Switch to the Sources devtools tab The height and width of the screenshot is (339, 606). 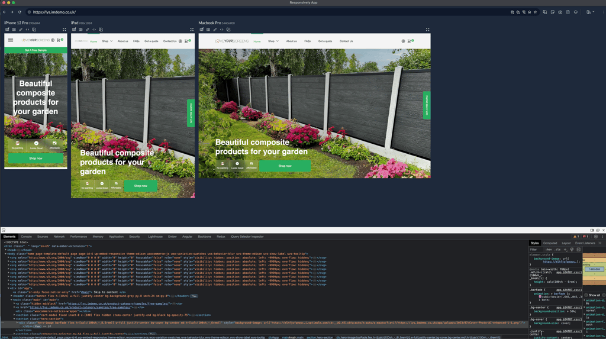[43, 237]
